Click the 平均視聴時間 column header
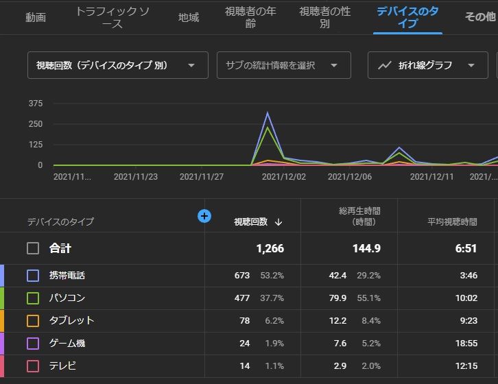The image size is (498, 384). (x=448, y=221)
